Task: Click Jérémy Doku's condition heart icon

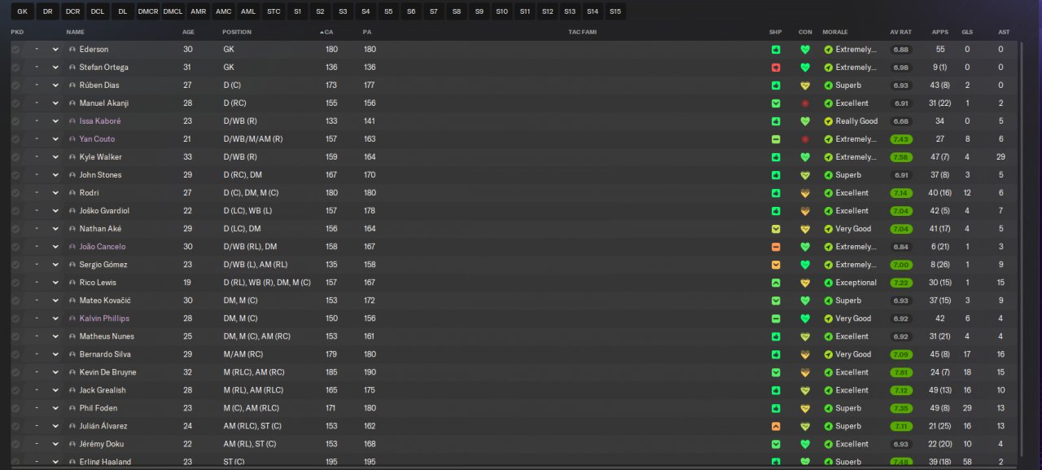Action: 805,444
